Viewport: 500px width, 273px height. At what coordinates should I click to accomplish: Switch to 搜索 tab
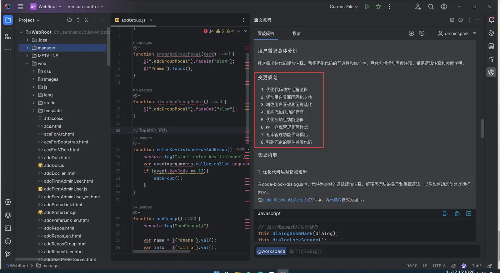[x=296, y=33]
